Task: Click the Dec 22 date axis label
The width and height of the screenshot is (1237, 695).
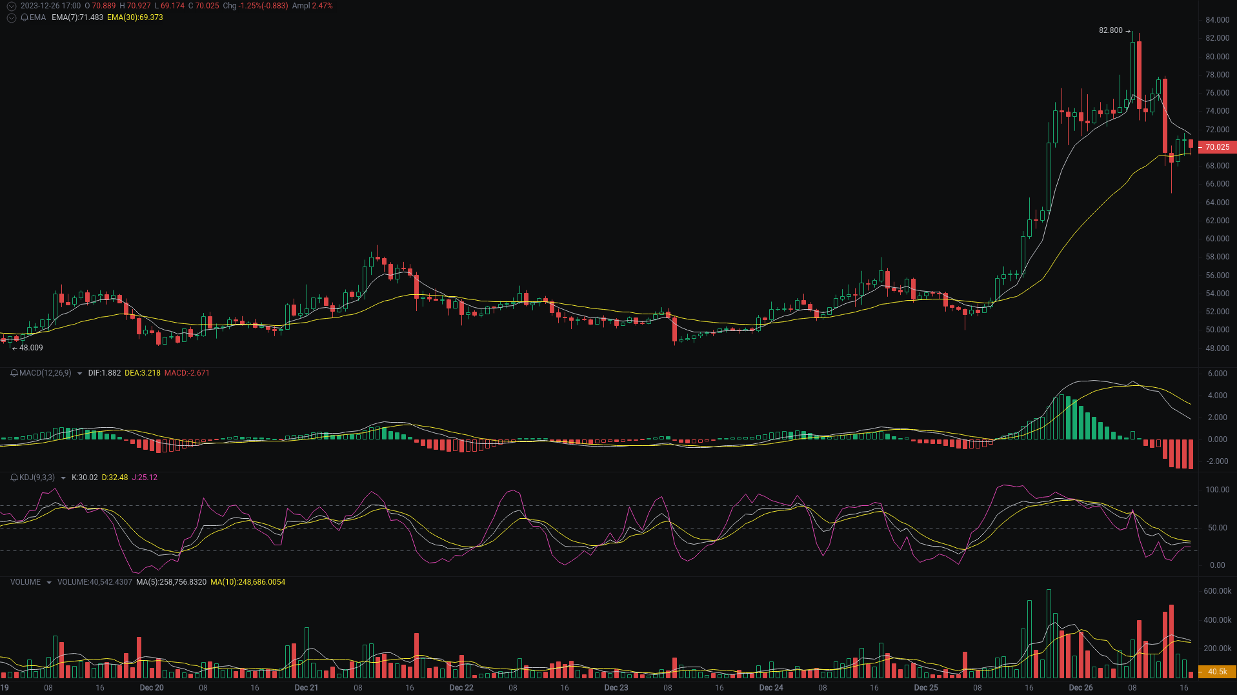Action: [461, 688]
